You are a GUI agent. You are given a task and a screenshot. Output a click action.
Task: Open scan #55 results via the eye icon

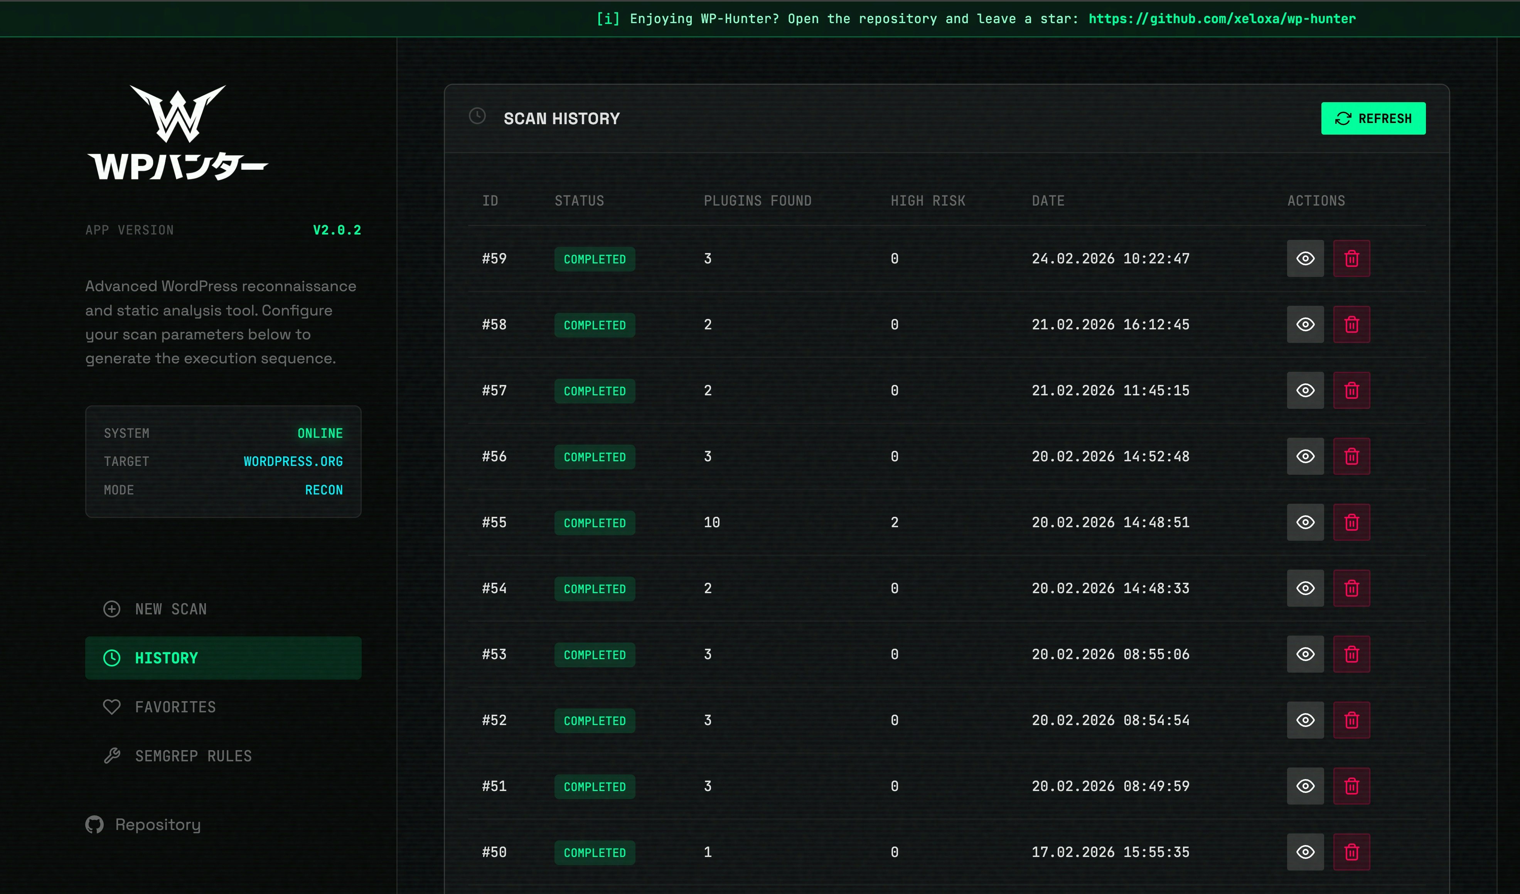pyautogui.click(x=1305, y=522)
